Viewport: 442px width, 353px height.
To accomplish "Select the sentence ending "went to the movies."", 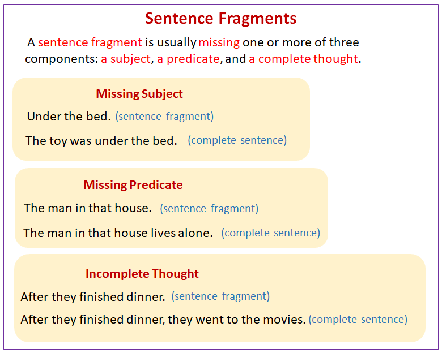I will point(163,320).
